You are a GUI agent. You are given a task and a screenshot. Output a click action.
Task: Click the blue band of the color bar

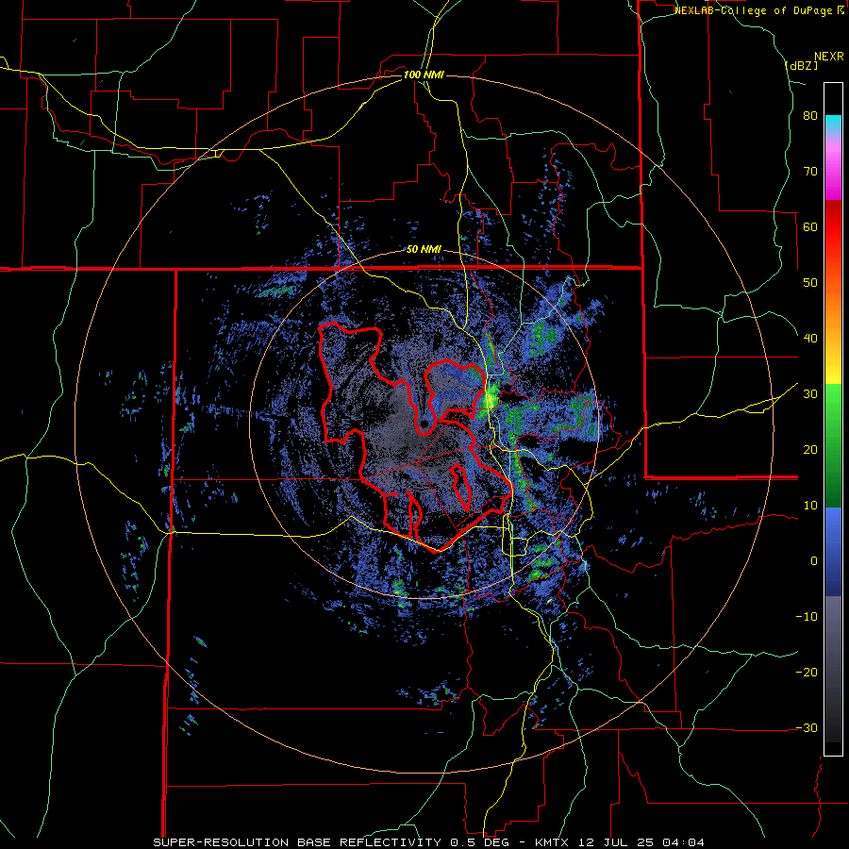click(833, 552)
